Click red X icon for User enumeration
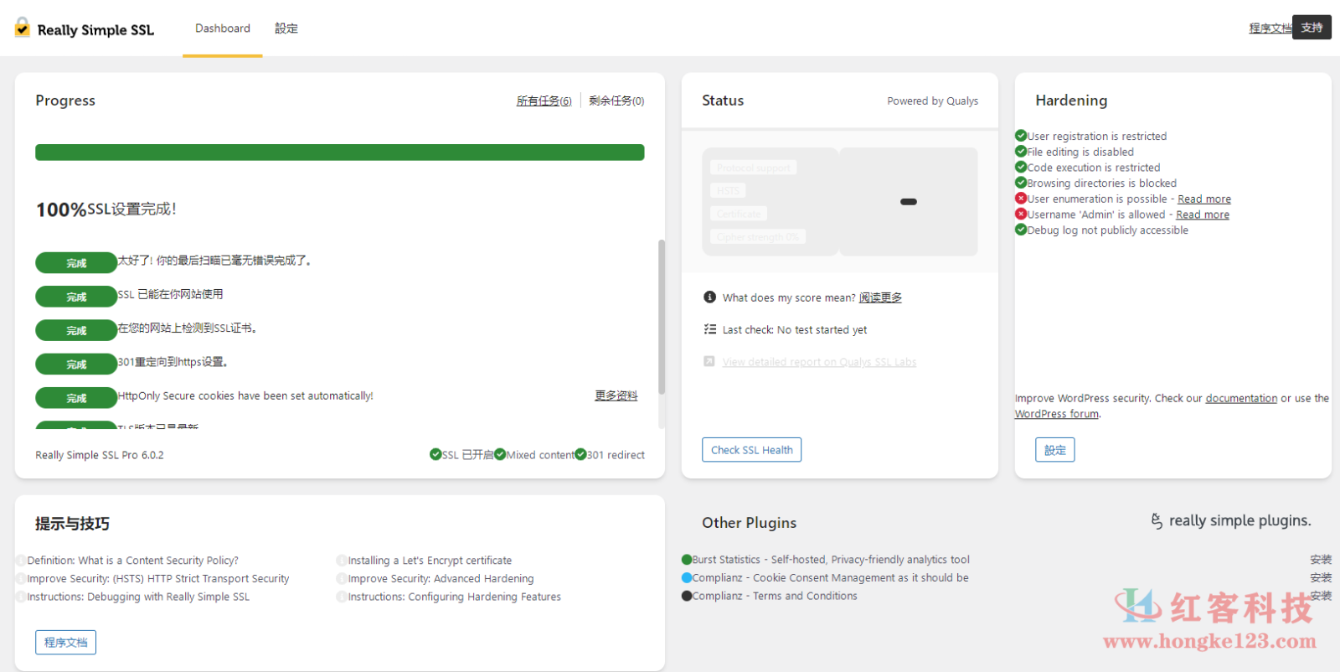The height and width of the screenshot is (672, 1340). 1021,198
